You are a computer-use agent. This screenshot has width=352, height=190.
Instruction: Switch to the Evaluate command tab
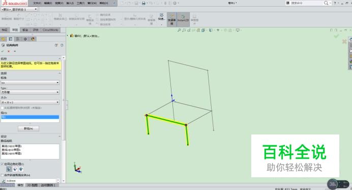(x=36, y=30)
